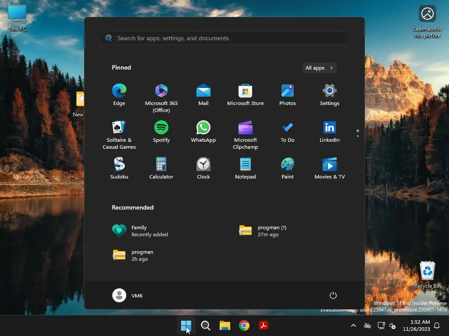Screen dimensions: 449x336
Task: Show All apps list
Action: click(319, 68)
